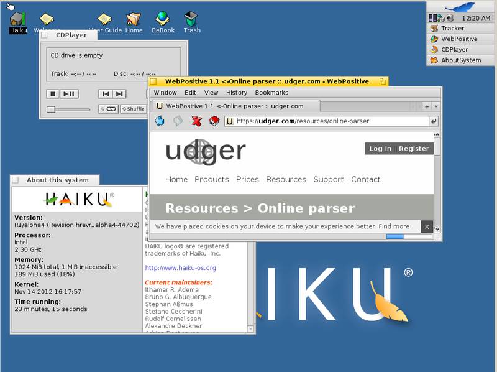The width and height of the screenshot is (497, 372).
Task: Stop loading the page with the red X
Action: tap(196, 121)
